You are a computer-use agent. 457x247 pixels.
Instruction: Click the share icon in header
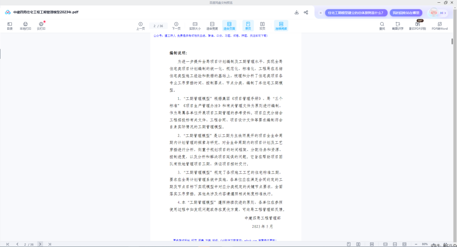pyautogui.click(x=306, y=12)
